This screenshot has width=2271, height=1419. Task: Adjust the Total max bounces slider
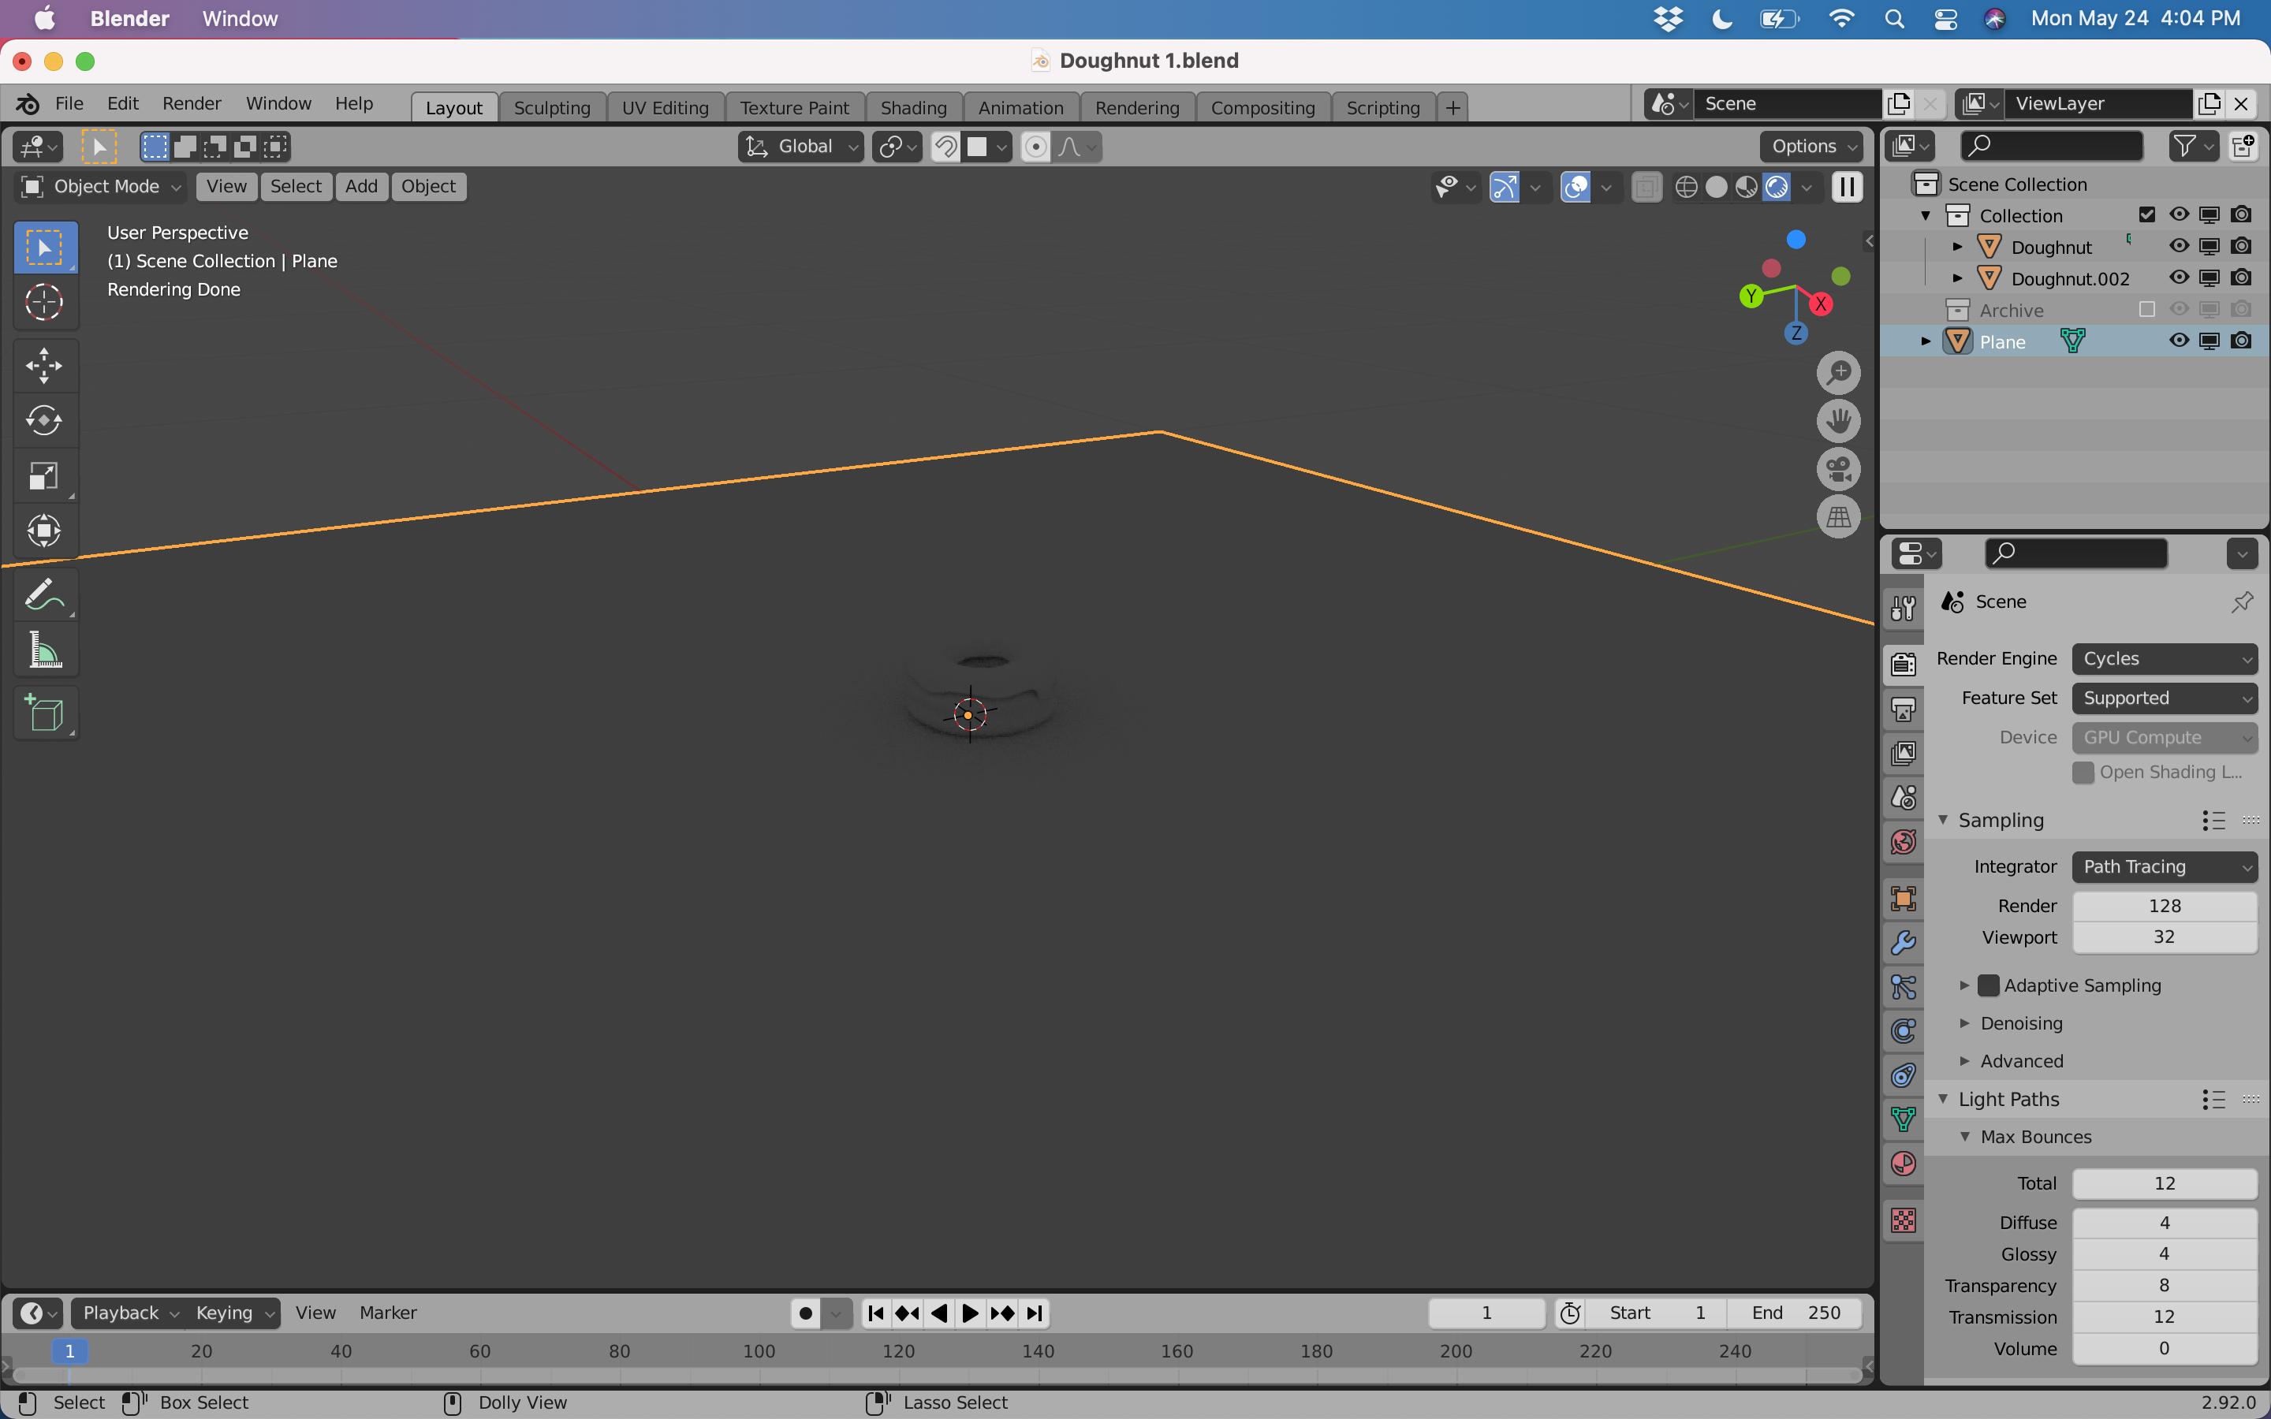coord(2163,1182)
